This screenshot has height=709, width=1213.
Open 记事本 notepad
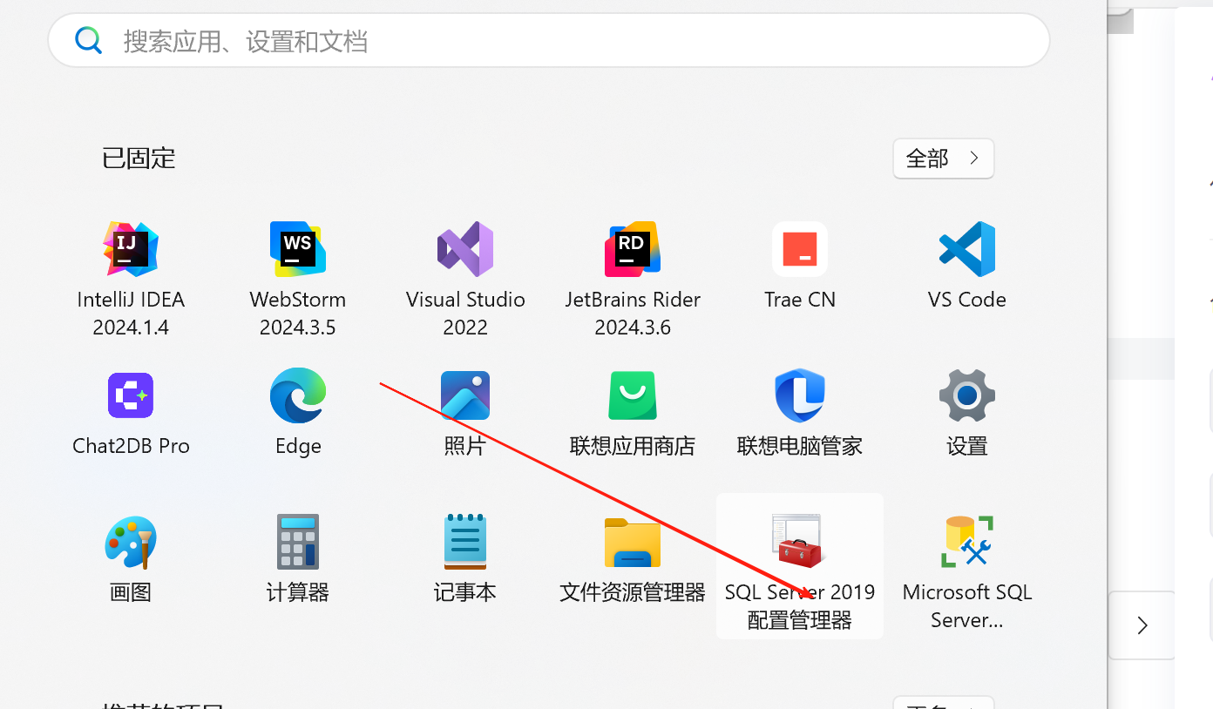click(465, 559)
